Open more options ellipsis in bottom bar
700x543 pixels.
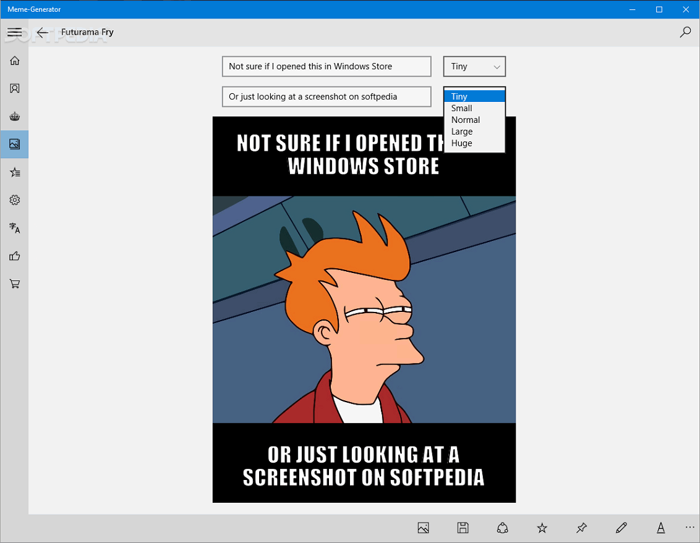689,528
